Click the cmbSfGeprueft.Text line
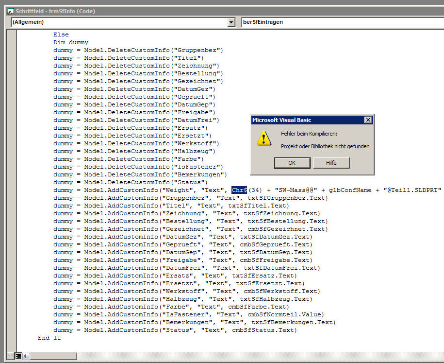Screen dimensions: 444x363 click(x=183, y=244)
